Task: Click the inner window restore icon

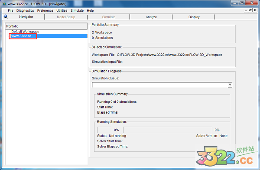Action: click(250, 10)
